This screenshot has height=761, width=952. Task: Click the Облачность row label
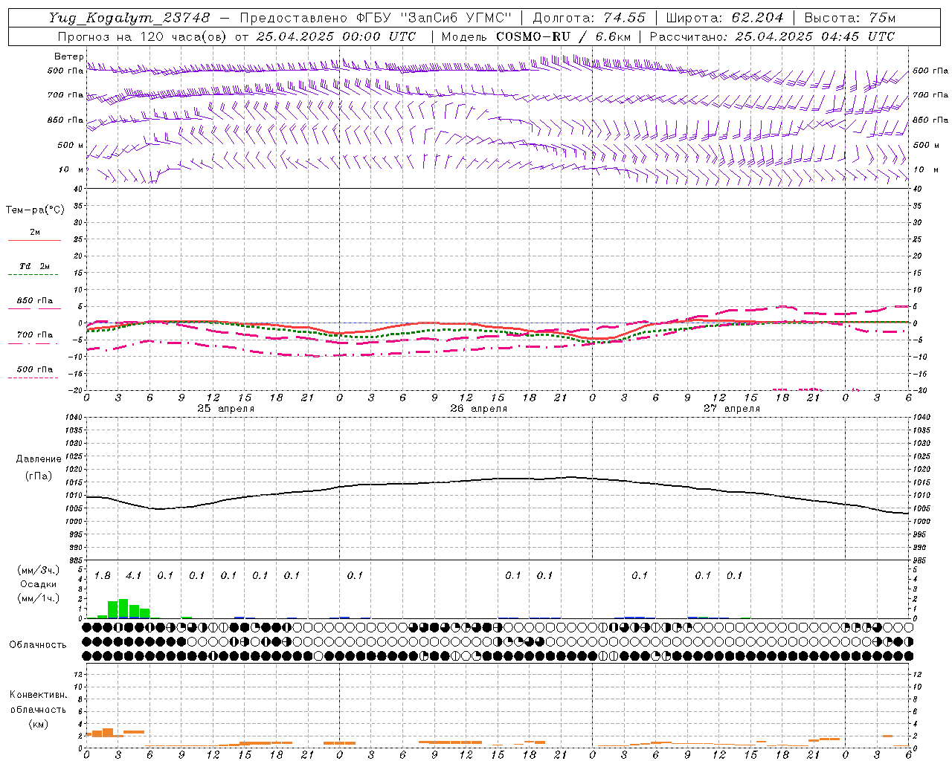tap(38, 645)
